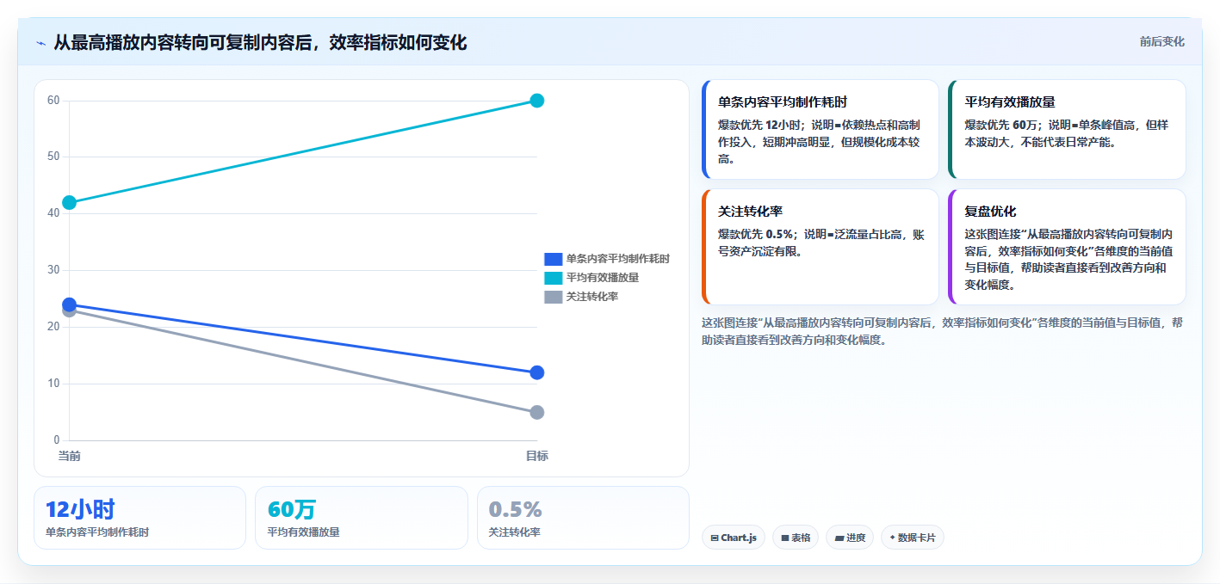Select the 数据卡片 tag
The image size is (1220, 584).
click(913, 538)
